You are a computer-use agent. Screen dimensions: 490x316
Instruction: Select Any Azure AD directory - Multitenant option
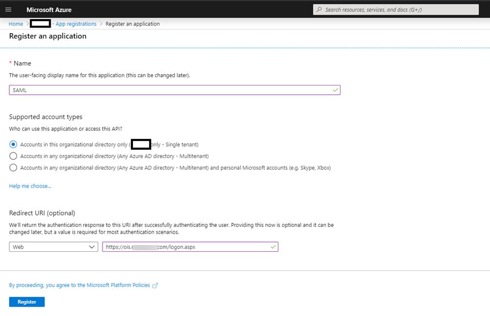pyautogui.click(x=13, y=156)
